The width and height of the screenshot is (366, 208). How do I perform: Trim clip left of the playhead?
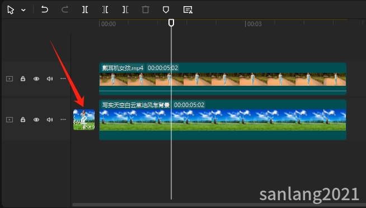click(105, 10)
